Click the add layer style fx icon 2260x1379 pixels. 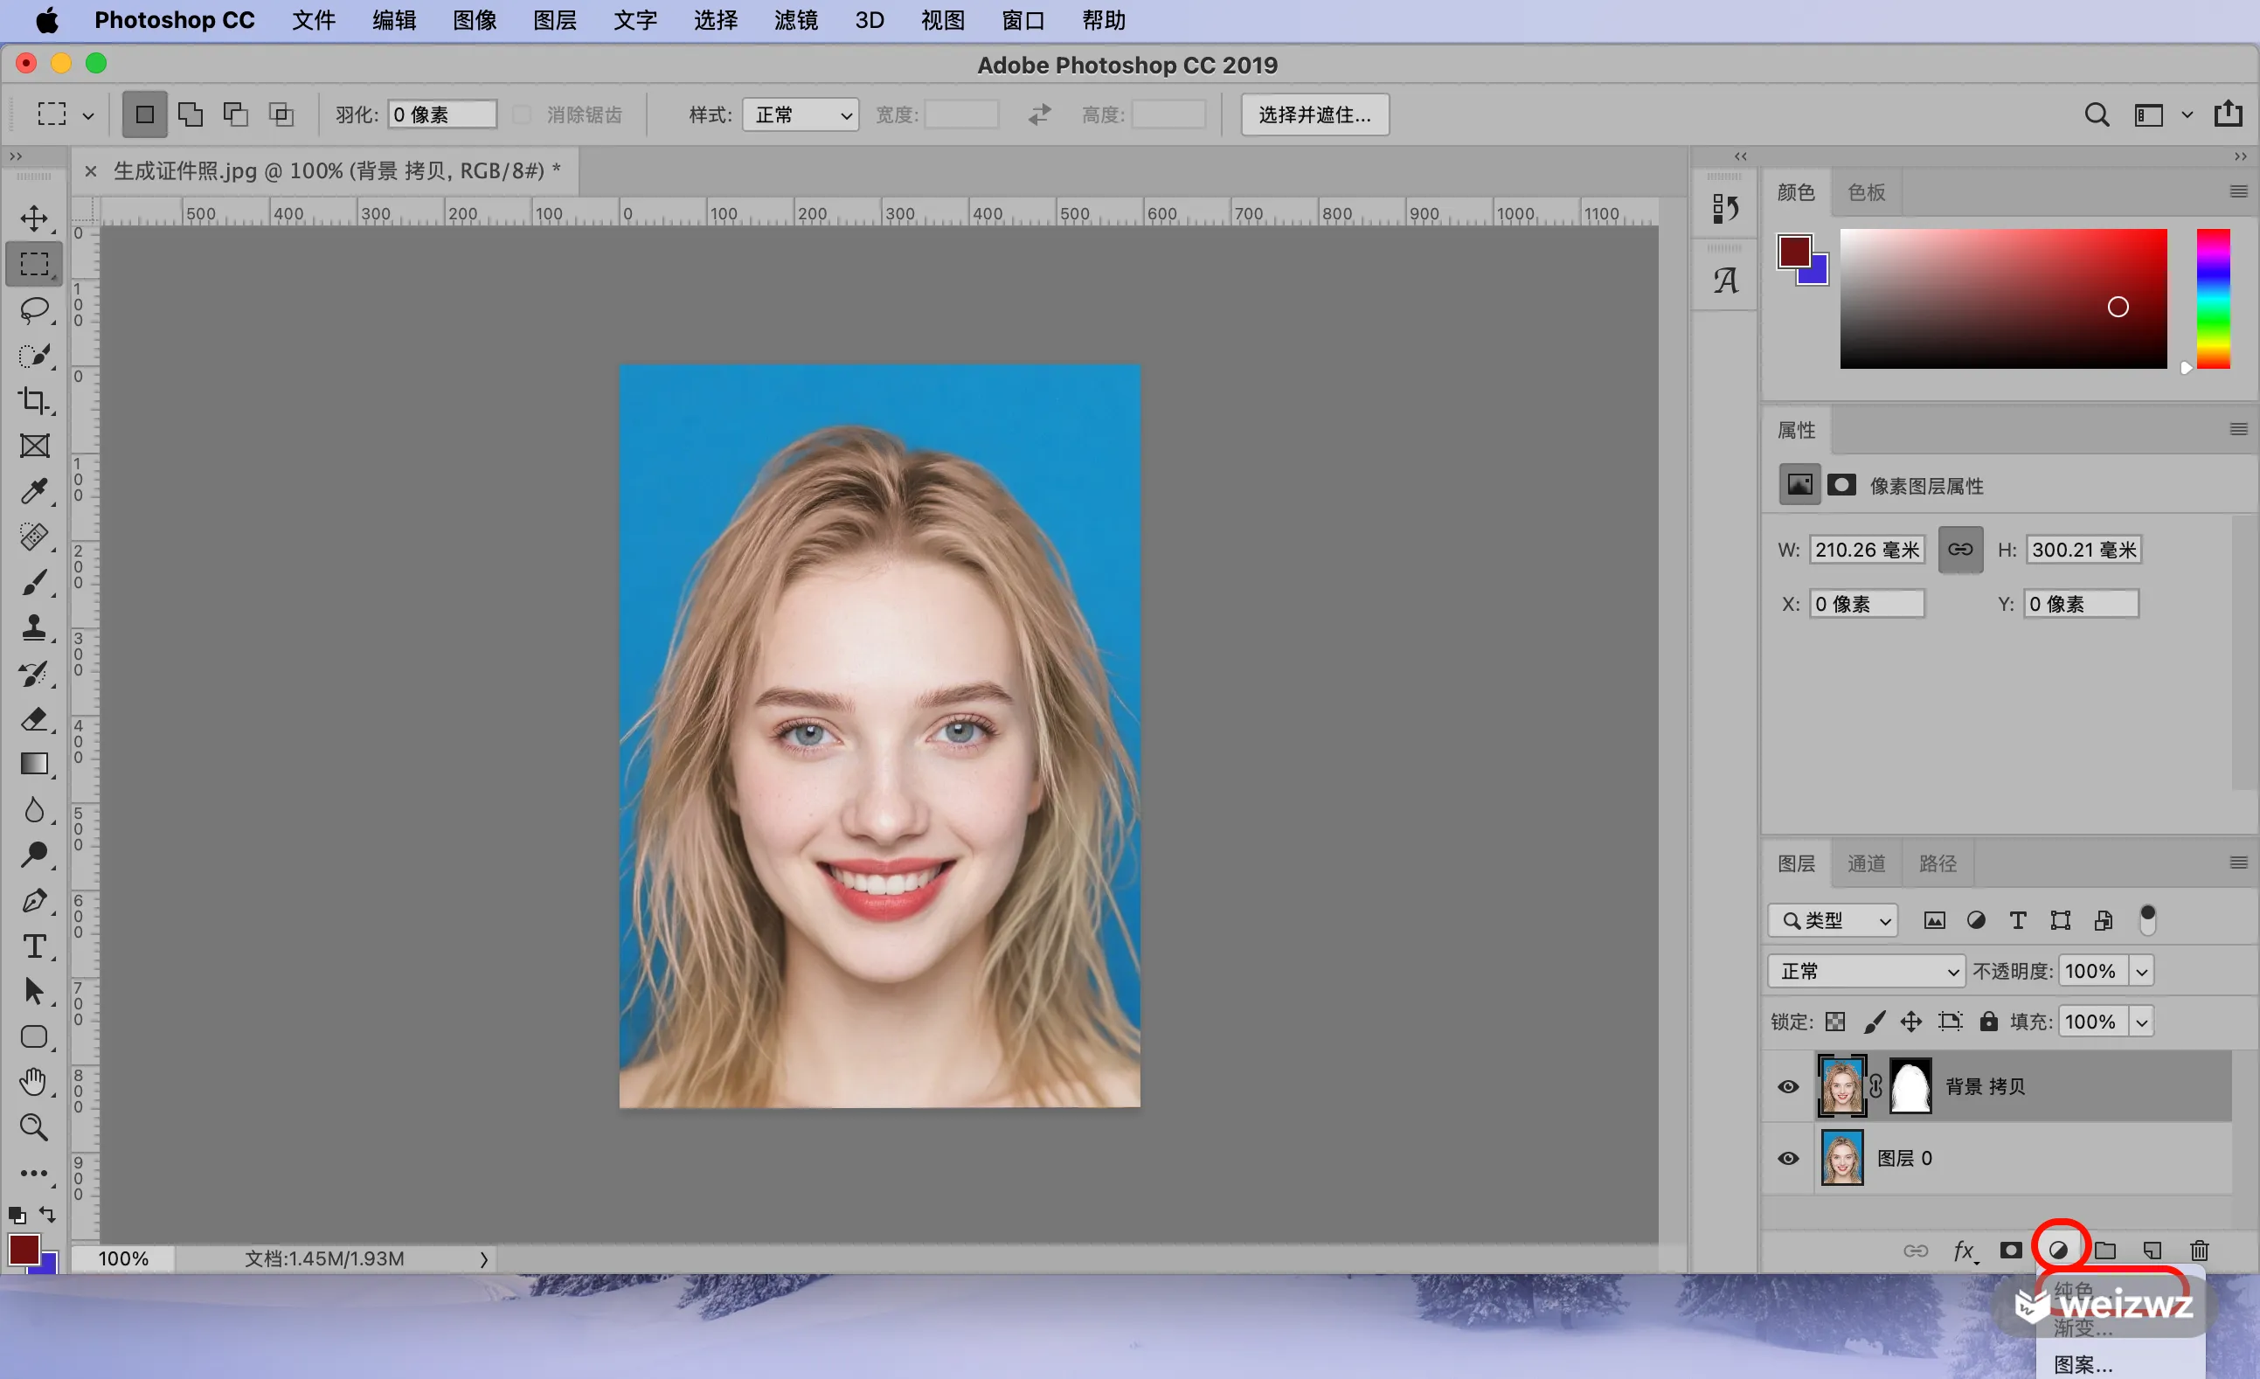coord(1964,1251)
